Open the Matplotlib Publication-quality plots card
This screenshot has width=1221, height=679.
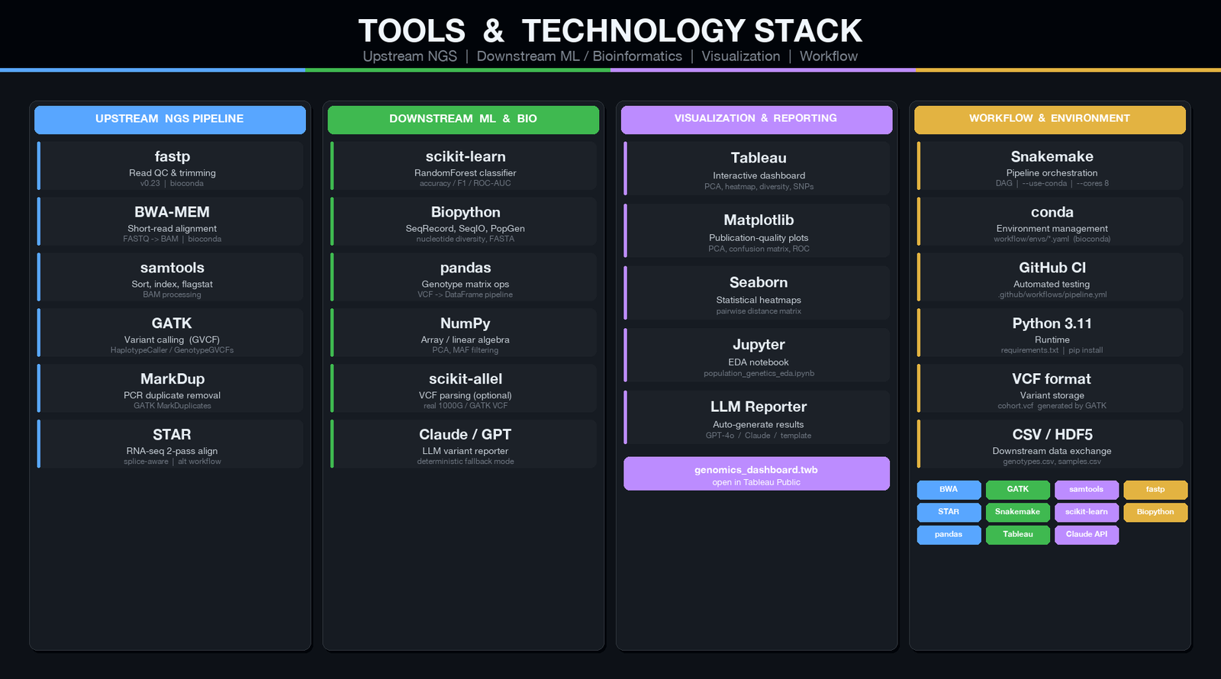756,230
